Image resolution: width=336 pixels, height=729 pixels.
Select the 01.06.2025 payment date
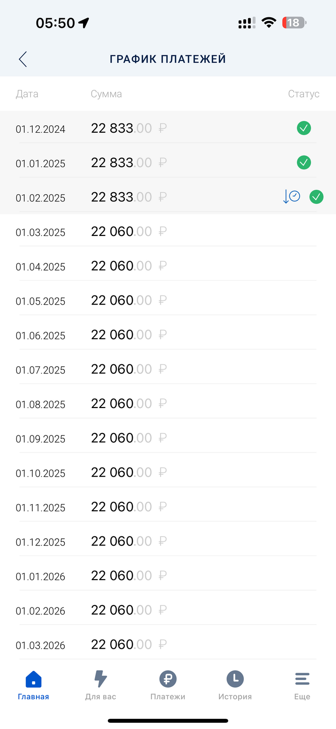[40, 335]
